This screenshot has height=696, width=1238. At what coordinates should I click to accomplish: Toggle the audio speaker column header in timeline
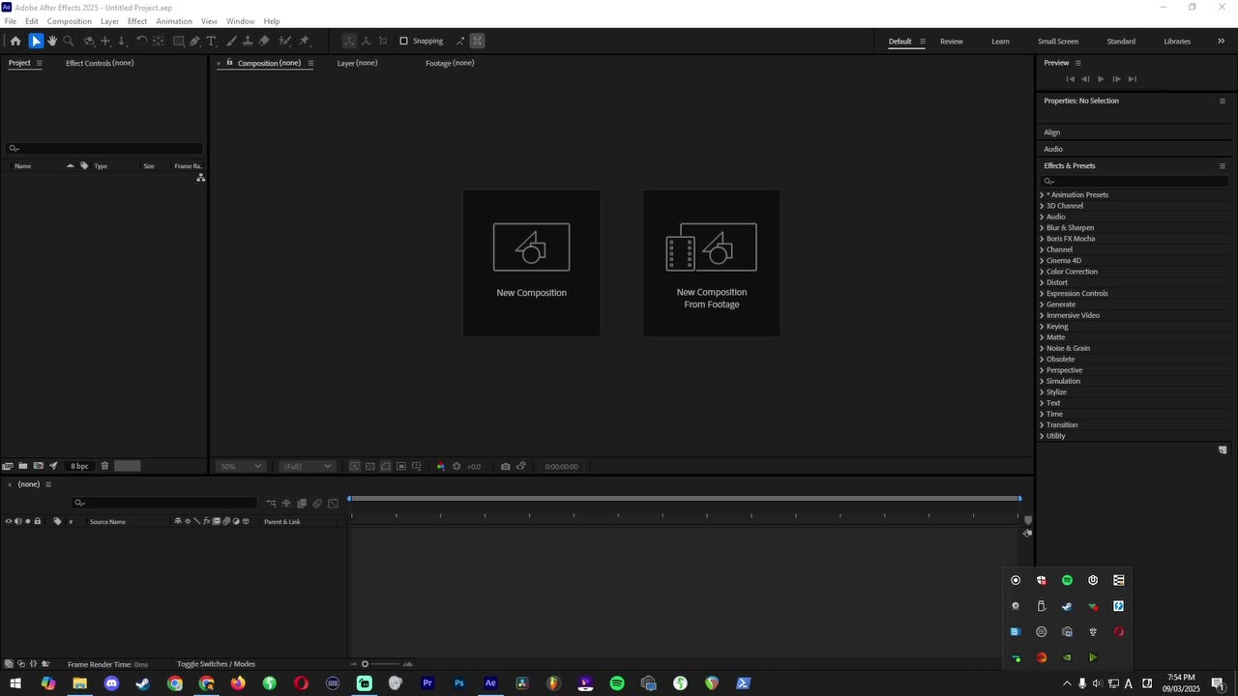coord(17,521)
